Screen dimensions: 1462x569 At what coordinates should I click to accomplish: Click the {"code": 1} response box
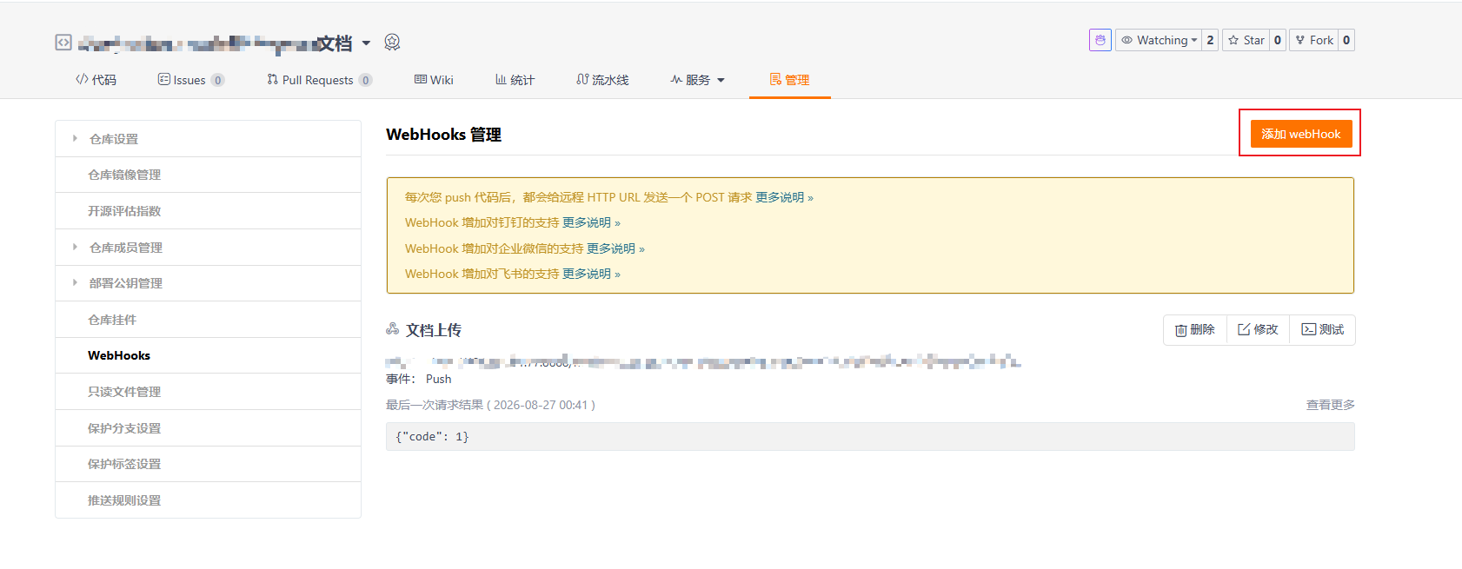point(870,437)
